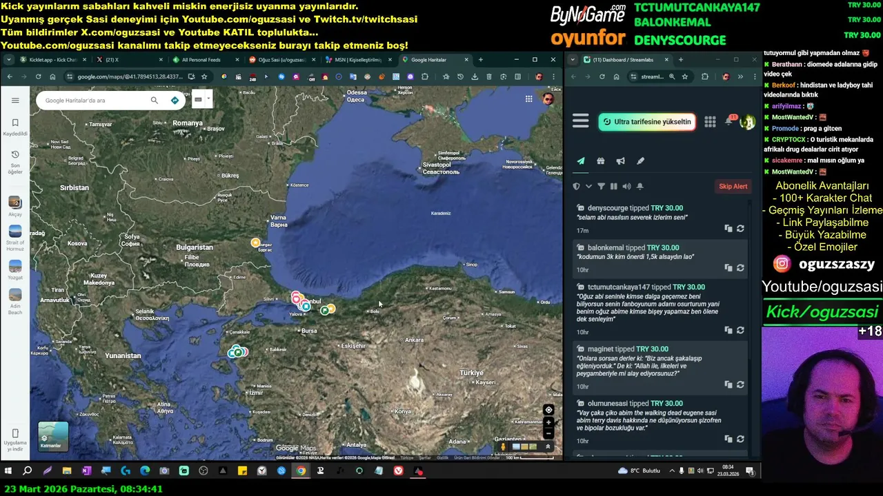Open Streamlabs notifications bell with badge

[730, 121]
